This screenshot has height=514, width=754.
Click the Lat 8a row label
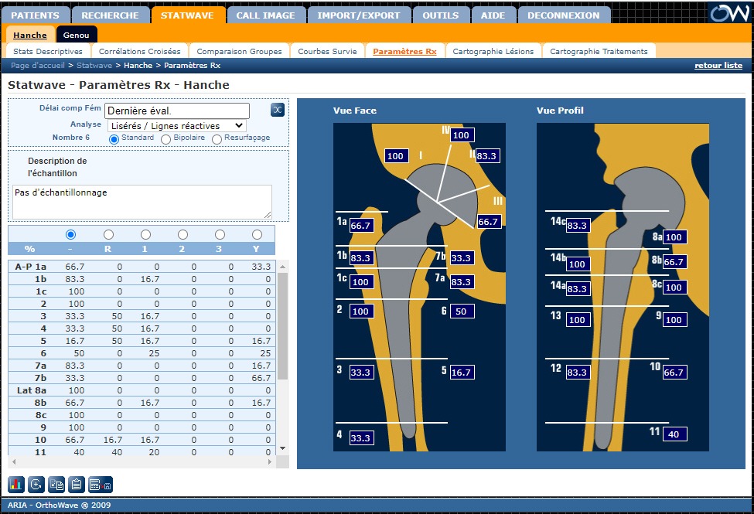click(32, 390)
